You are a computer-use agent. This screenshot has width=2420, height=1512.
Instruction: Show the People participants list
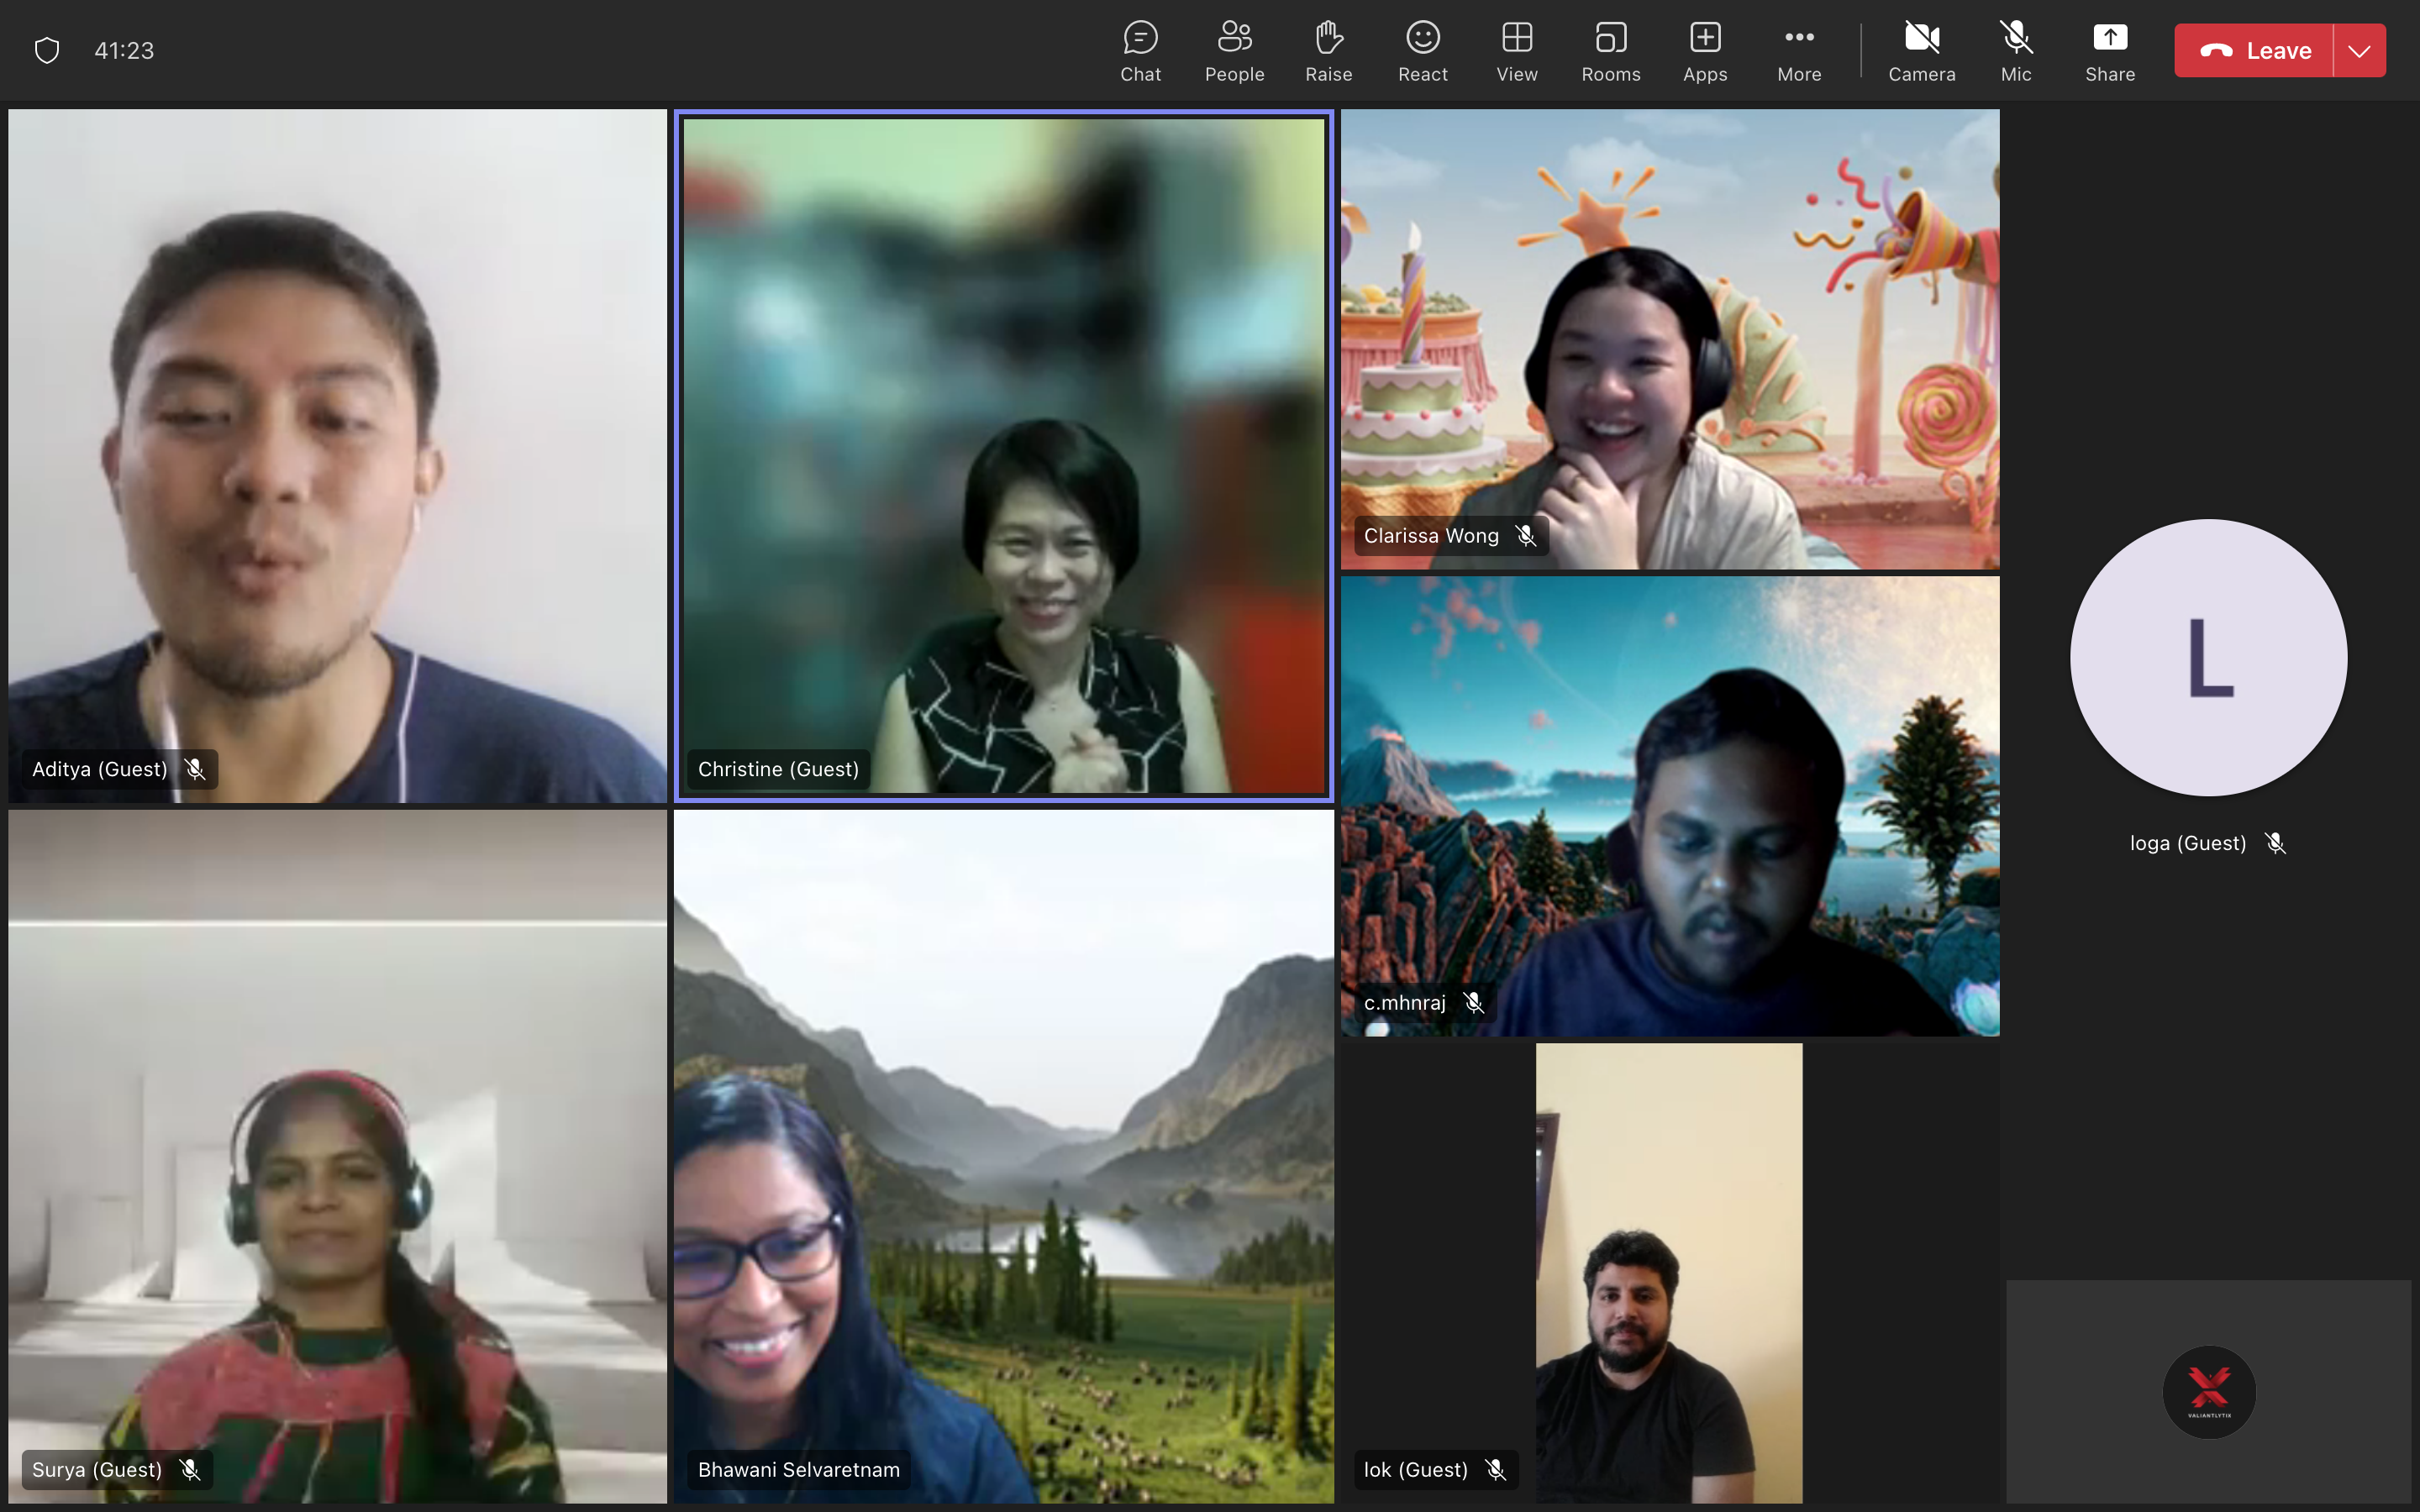tap(1234, 51)
